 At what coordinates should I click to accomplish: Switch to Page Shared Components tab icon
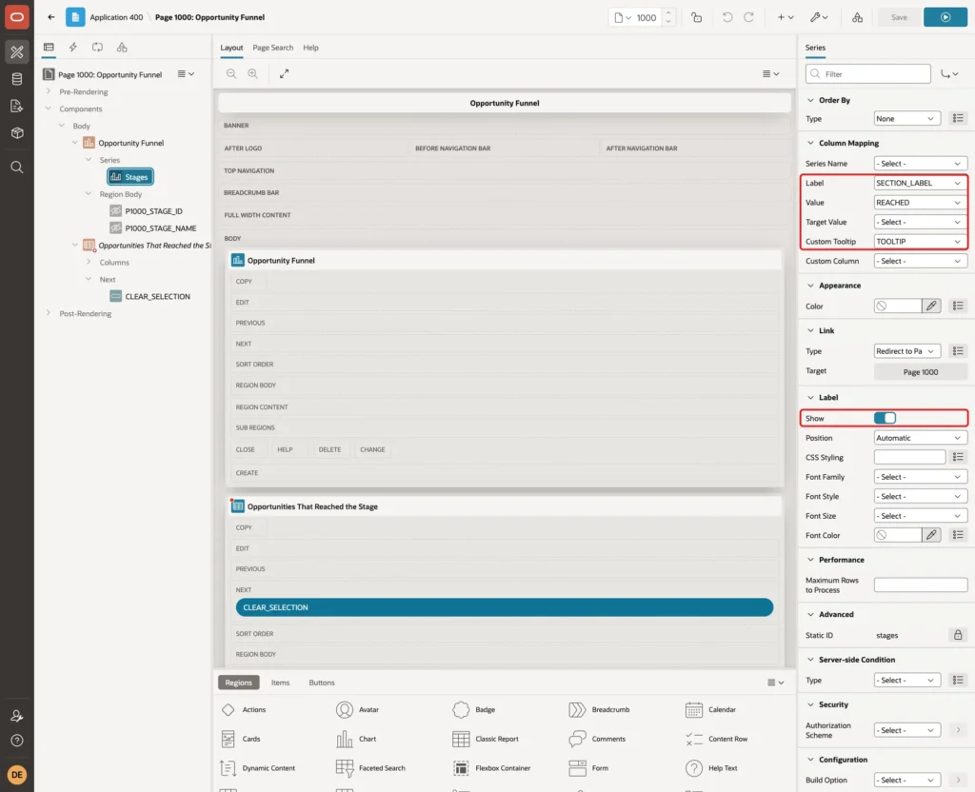coord(122,48)
